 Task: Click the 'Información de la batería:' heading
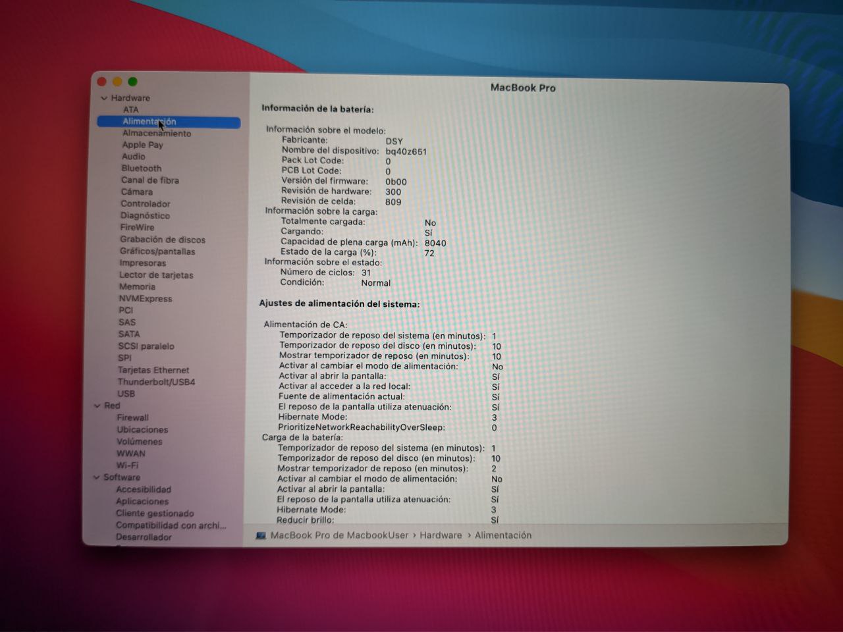pyautogui.click(x=317, y=109)
